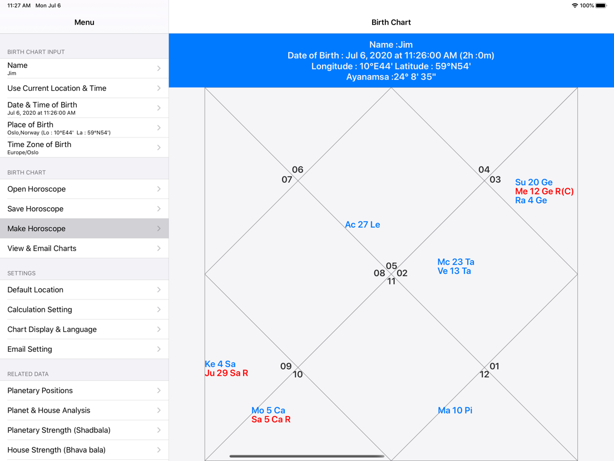Click 'Ma 10 Pi' mars text
This screenshot has width=614, height=461.
point(455,410)
